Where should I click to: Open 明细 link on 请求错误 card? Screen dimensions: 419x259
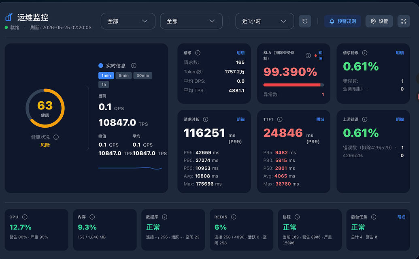tap(400, 53)
